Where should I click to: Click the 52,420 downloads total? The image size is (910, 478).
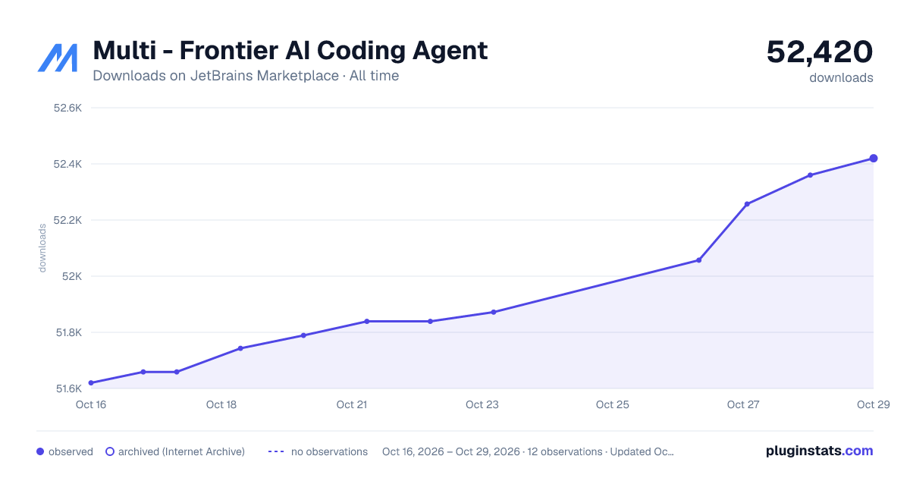(820, 52)
